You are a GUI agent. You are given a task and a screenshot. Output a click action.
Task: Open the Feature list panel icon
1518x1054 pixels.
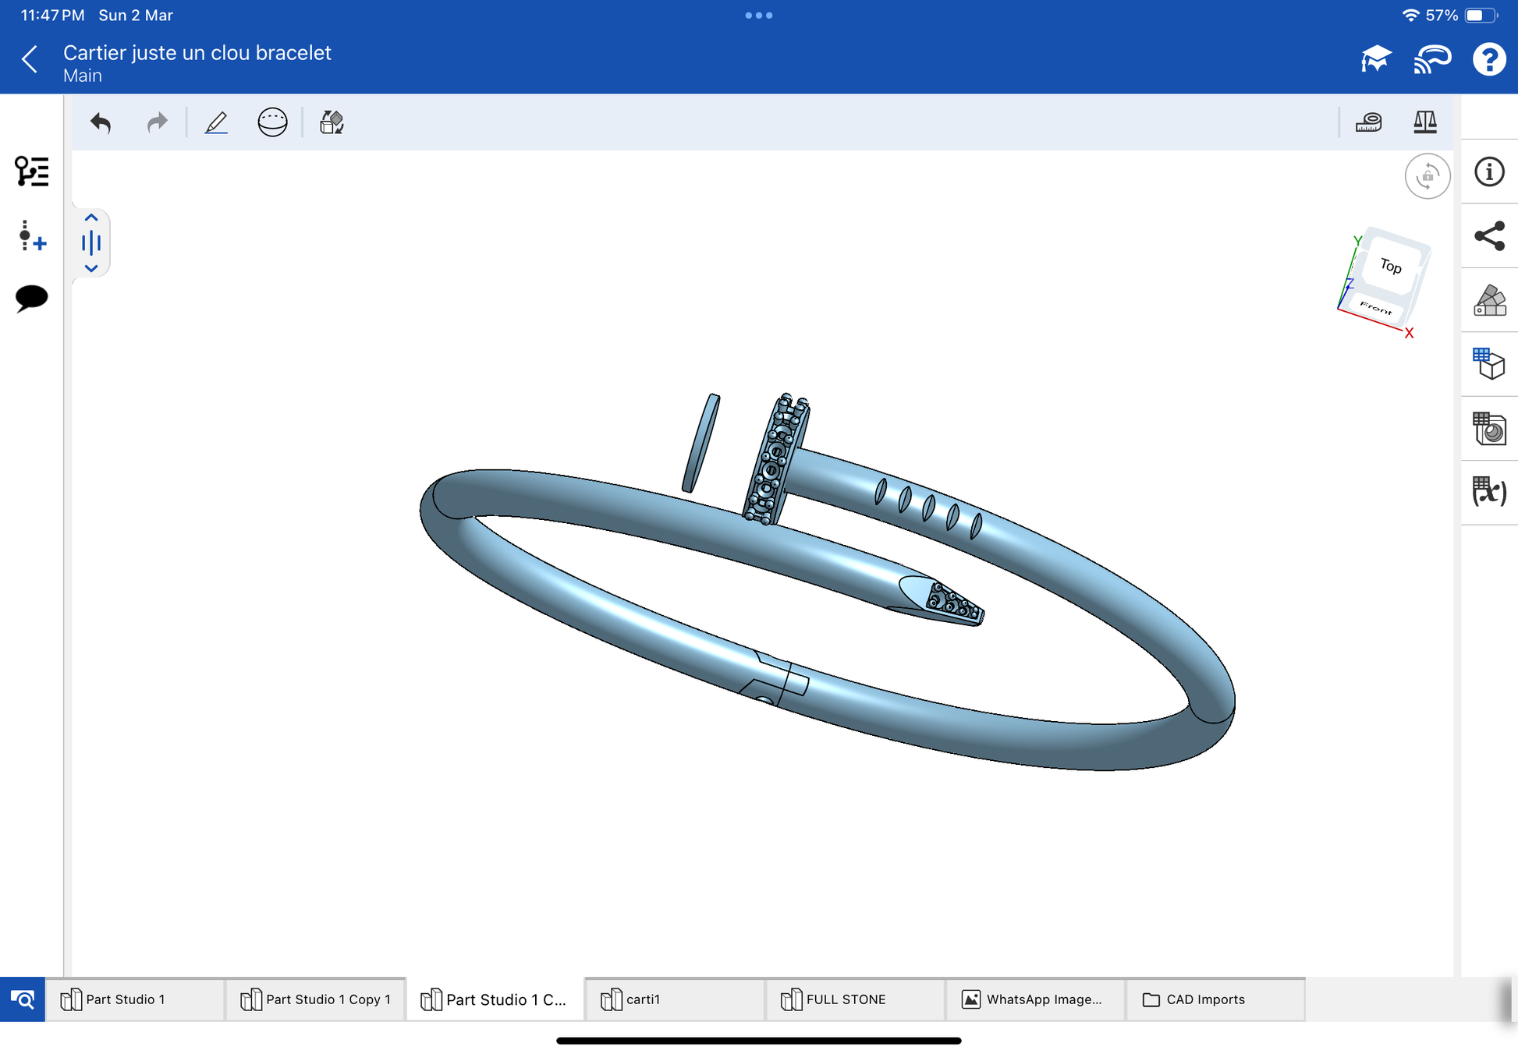[x=31, y=172]
